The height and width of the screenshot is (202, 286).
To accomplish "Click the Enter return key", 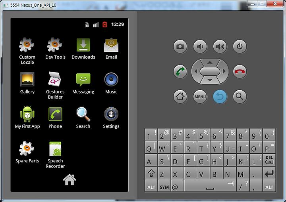I will tap(269, 173).
